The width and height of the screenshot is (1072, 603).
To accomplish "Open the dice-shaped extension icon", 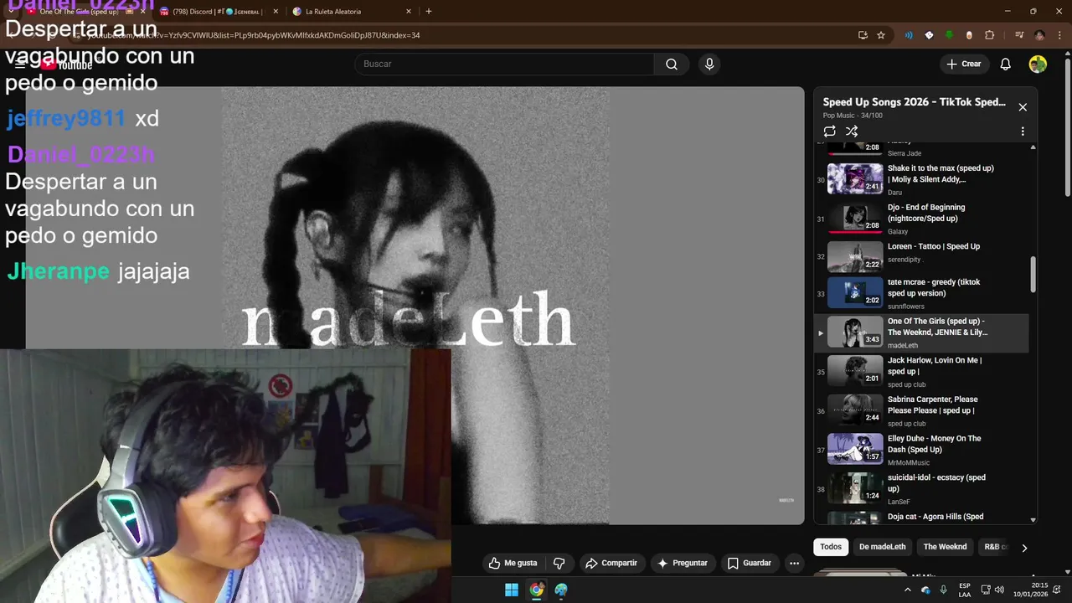I will point(929,35).
